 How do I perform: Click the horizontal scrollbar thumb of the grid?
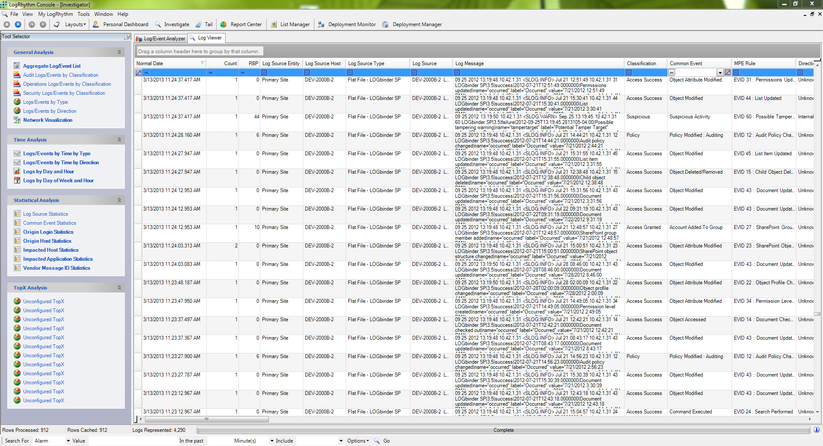207,419
